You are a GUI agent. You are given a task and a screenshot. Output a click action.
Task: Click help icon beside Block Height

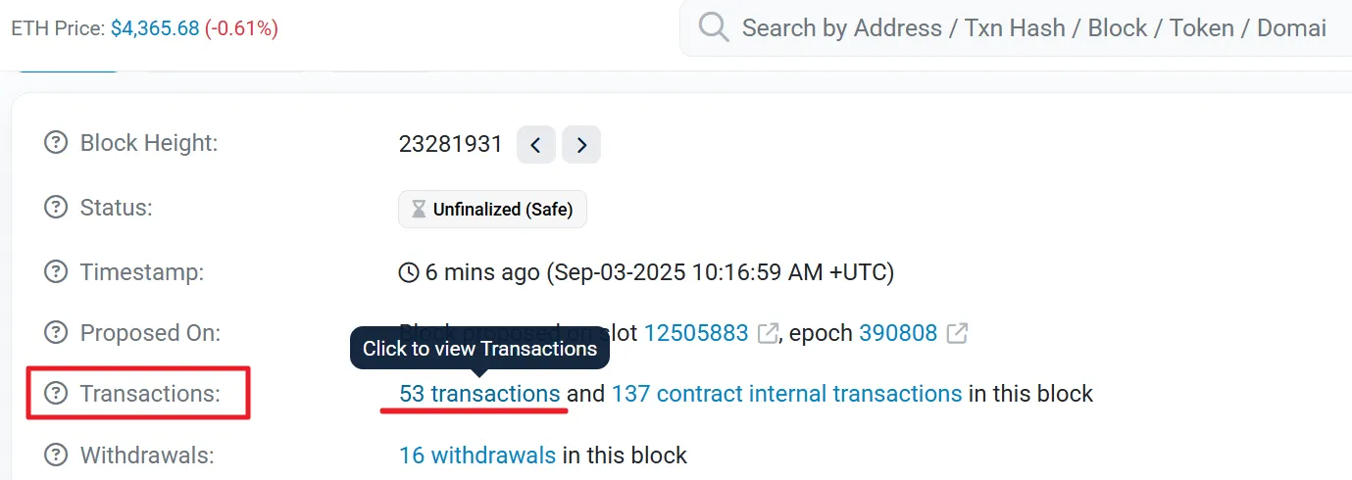pyautogui.click(x=56, y=143)
